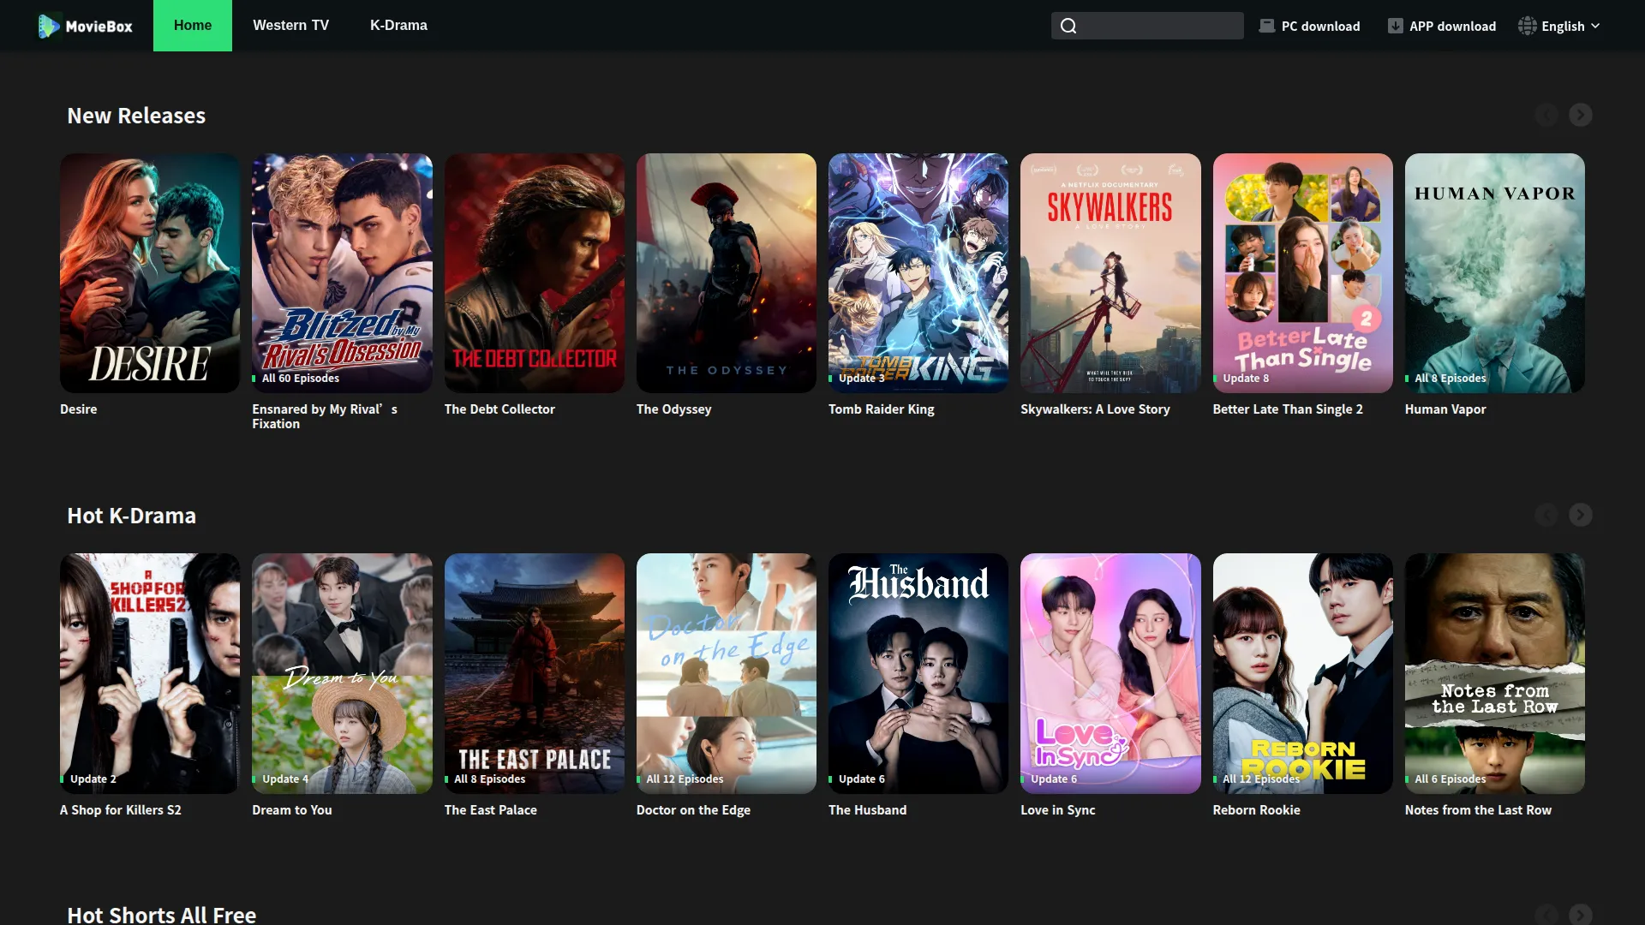Click 'The Odyssey' title text
The height and width of the screenshot is (925, 1645).
tap(673, 409)
